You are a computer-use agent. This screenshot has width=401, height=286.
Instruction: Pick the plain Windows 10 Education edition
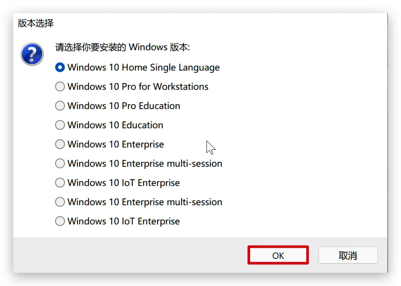coord(109,125)
